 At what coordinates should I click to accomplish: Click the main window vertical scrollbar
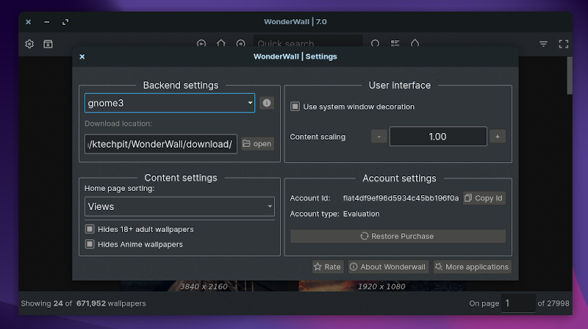pyautogui.click(x=569, y=75)
